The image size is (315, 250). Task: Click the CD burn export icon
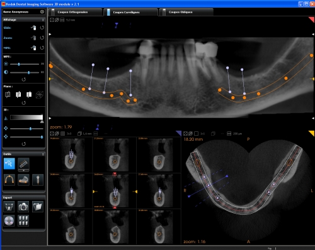pos(9,220)
